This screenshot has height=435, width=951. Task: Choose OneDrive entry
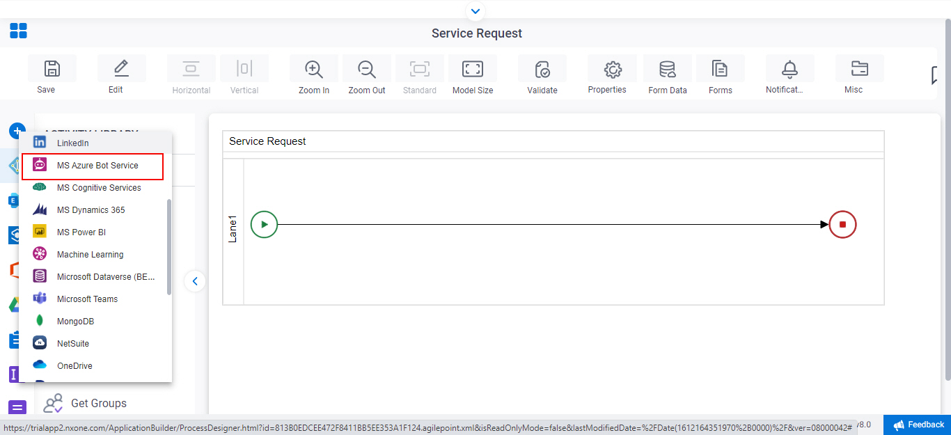coord(95,366)
